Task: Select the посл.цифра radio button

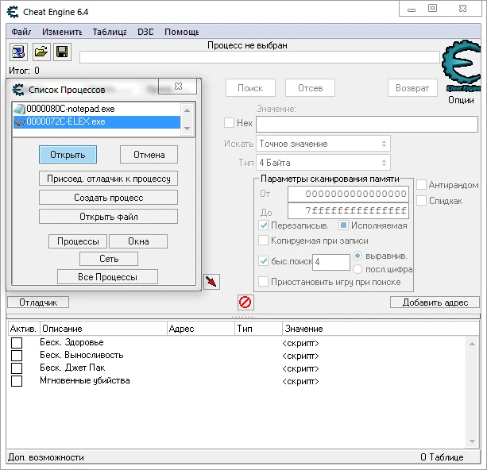Action: [358, 269]
